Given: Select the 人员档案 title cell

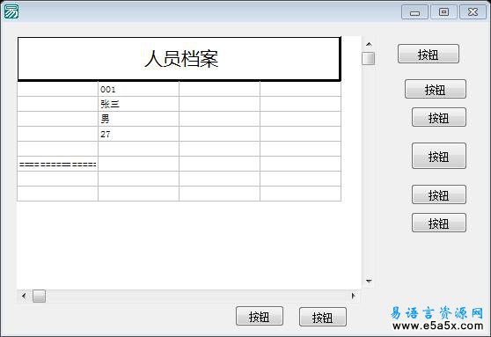Looking at the screenshot, I should pos(180,59).
